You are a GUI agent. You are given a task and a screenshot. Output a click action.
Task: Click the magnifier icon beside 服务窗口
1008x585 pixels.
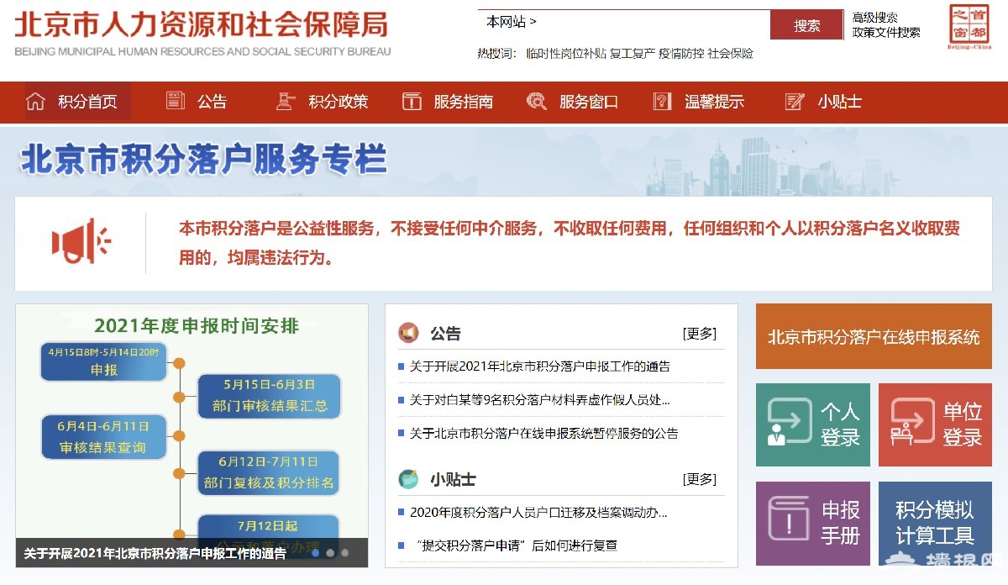(x=536, y=102)
